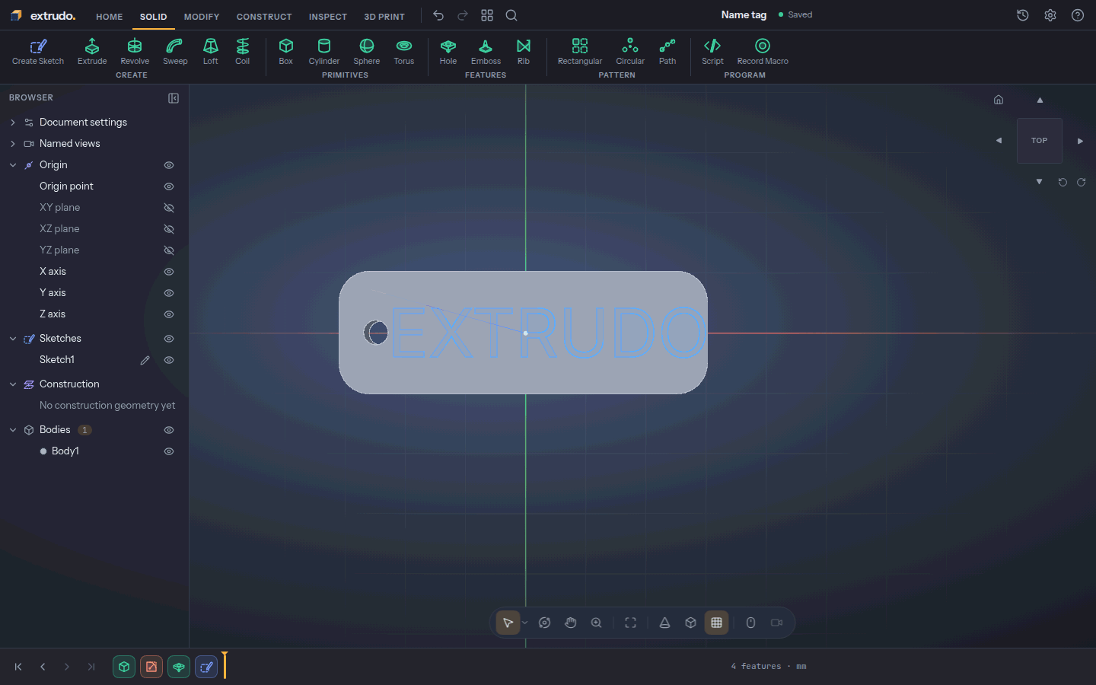
Task: Expand Document settings in browser
Action: click(13, 123)
